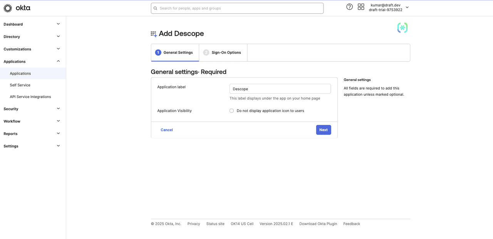This screenshot has width=493, height=239.
Task: Open the Status site footer link
Action: click(215, 224)
